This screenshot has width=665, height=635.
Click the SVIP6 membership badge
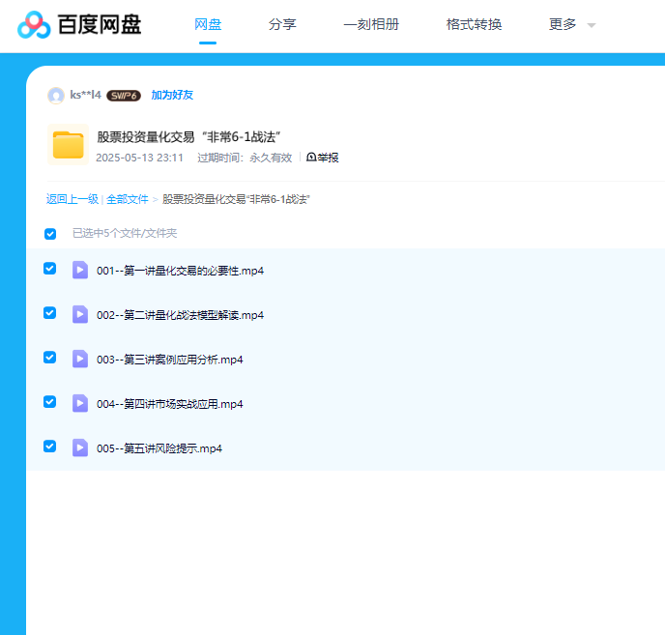click(x=124, y=96)
